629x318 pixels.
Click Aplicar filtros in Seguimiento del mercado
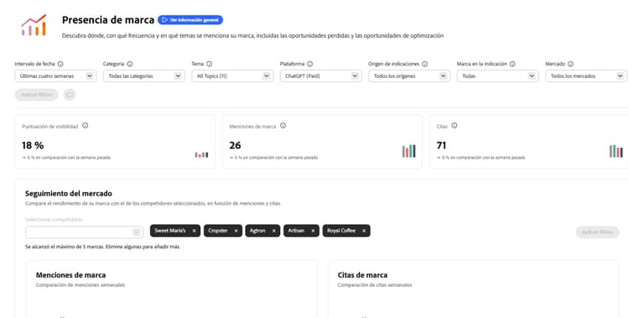[597, 232]
